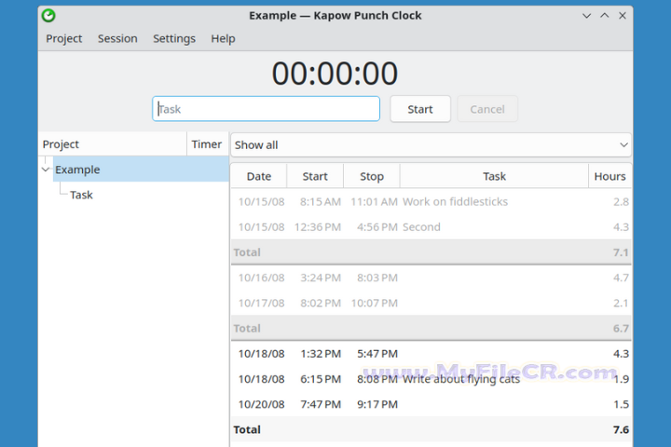Screen dimensions: 671x447
Task: Open the Project menu
Action: pyautogui.click(x=63, y=38)
